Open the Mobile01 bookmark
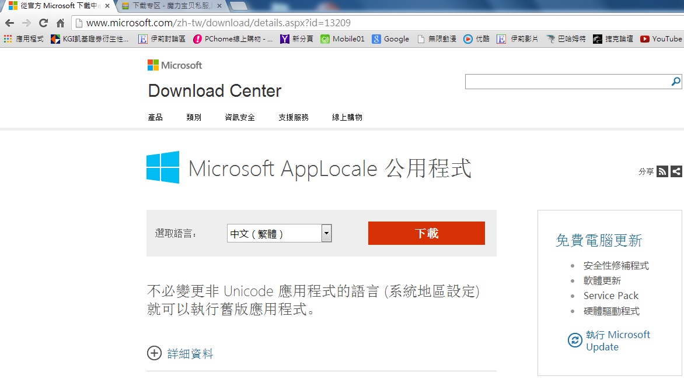The height and width of the screenshot is (390, 684). (343, 39)
